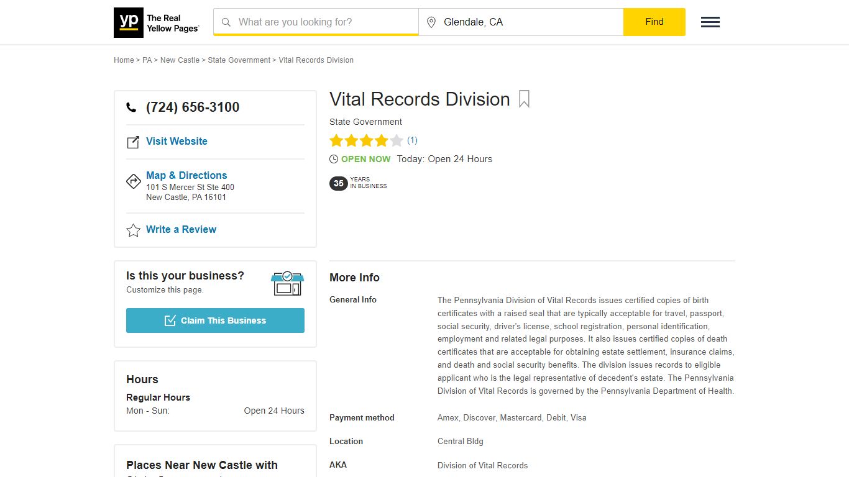Image resolution: width=849 pixels, height=477 pixels.
Task: Focus the Glendale, CA location field
Action: (x=521, y=22)
